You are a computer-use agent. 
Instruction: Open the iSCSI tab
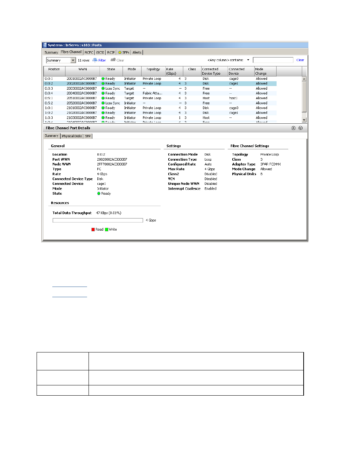[100, 52]
